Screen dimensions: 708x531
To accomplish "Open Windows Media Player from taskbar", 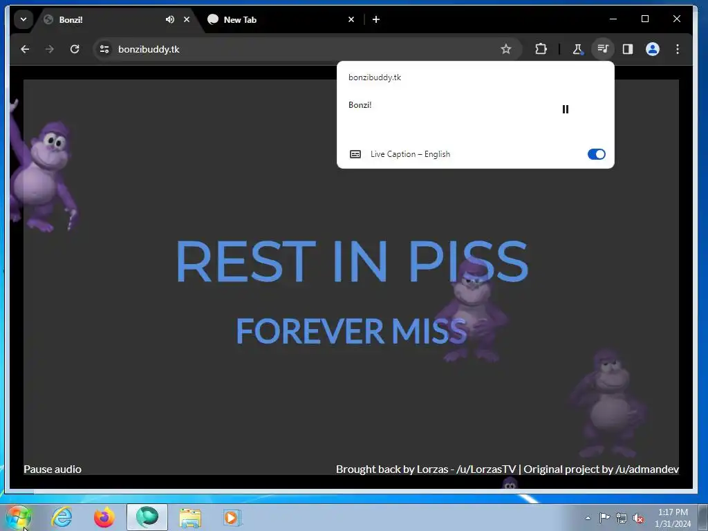I will pyautogui.click(x=232, y=517).
